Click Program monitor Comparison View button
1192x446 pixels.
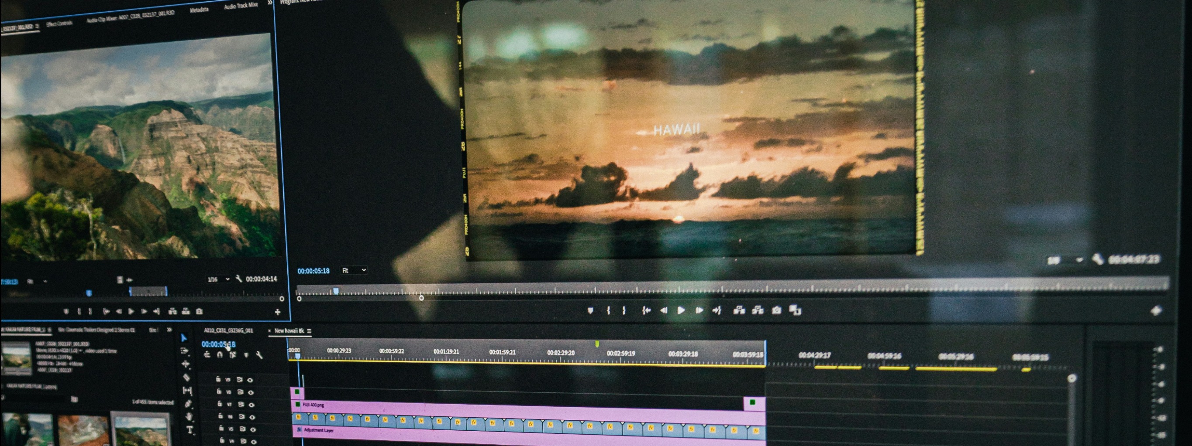coord(795,310)
